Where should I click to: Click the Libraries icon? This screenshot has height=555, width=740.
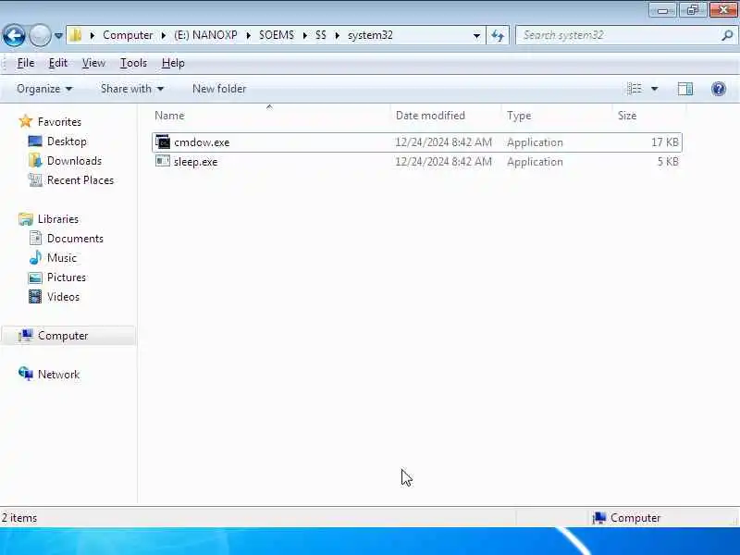[x=26, y=219]
